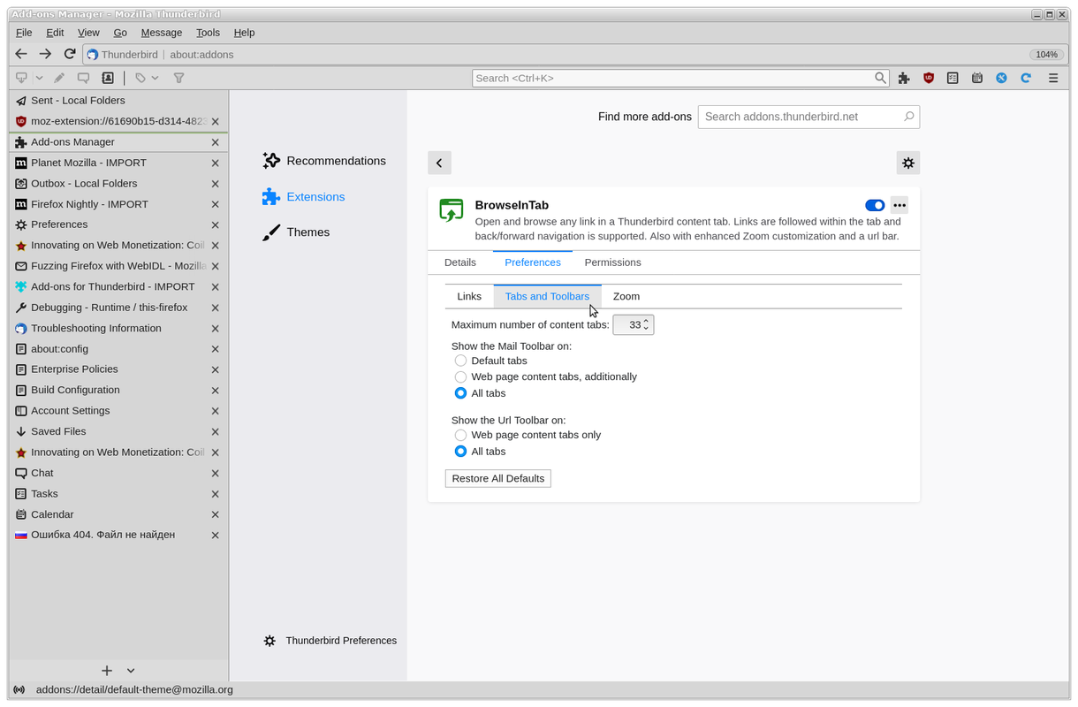Focus the Search addons.thunderbird.net field
1078x707 pixels.
(808, 117)
